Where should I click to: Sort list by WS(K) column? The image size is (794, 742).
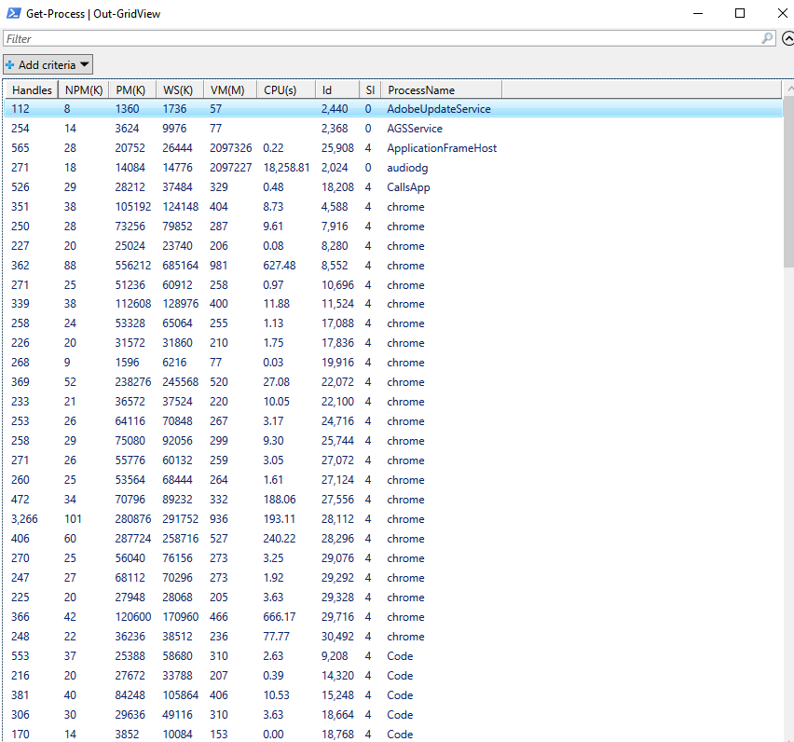click(x=178, y=89)
